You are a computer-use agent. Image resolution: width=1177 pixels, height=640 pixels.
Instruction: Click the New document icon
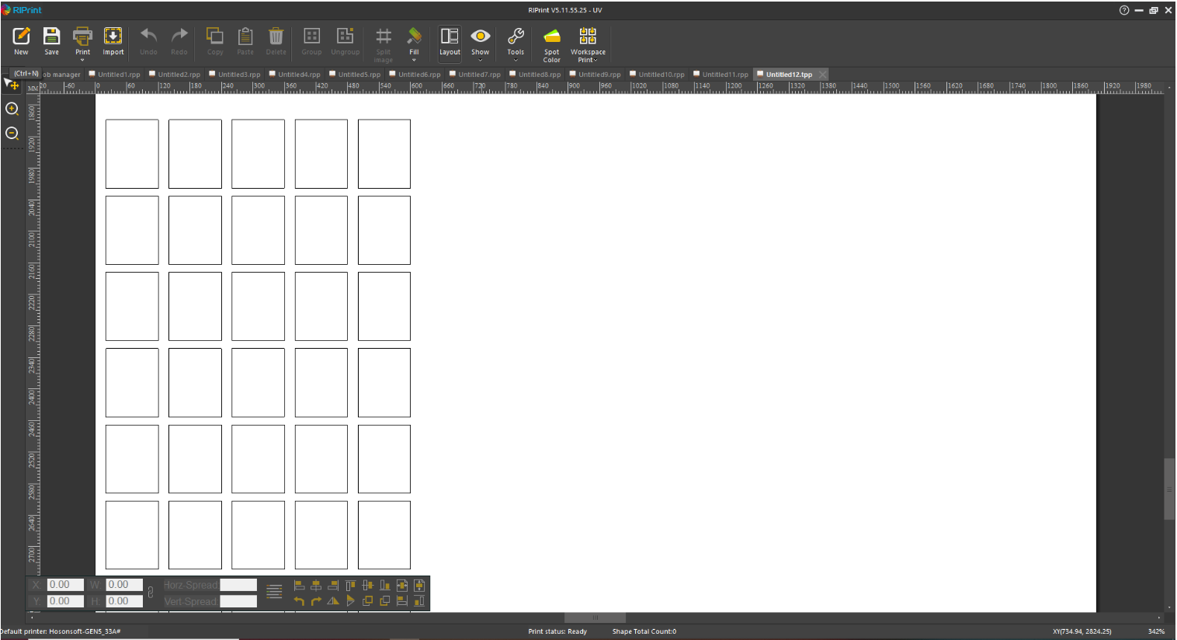21,37
